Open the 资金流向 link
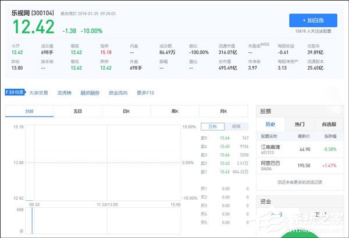The height and width of the screenshot is (238, 349). tap(118, 93)
